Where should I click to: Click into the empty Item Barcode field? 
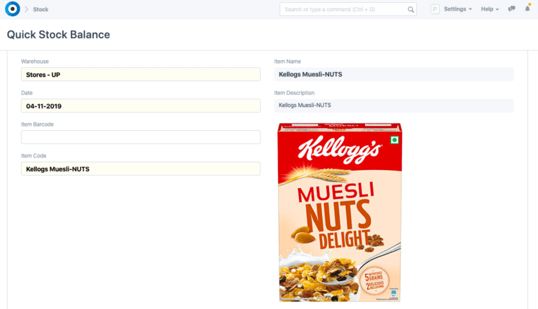tap(140, 137)
